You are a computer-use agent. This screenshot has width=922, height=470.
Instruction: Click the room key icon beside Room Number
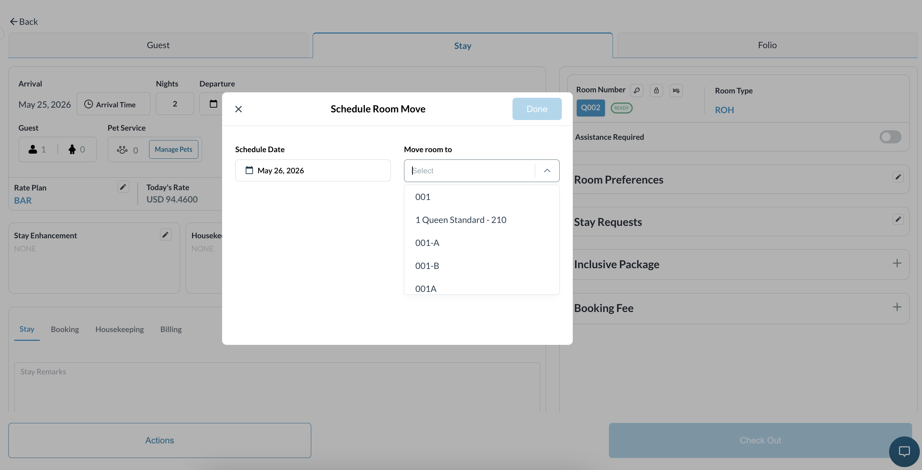click(x=637, y=90)
